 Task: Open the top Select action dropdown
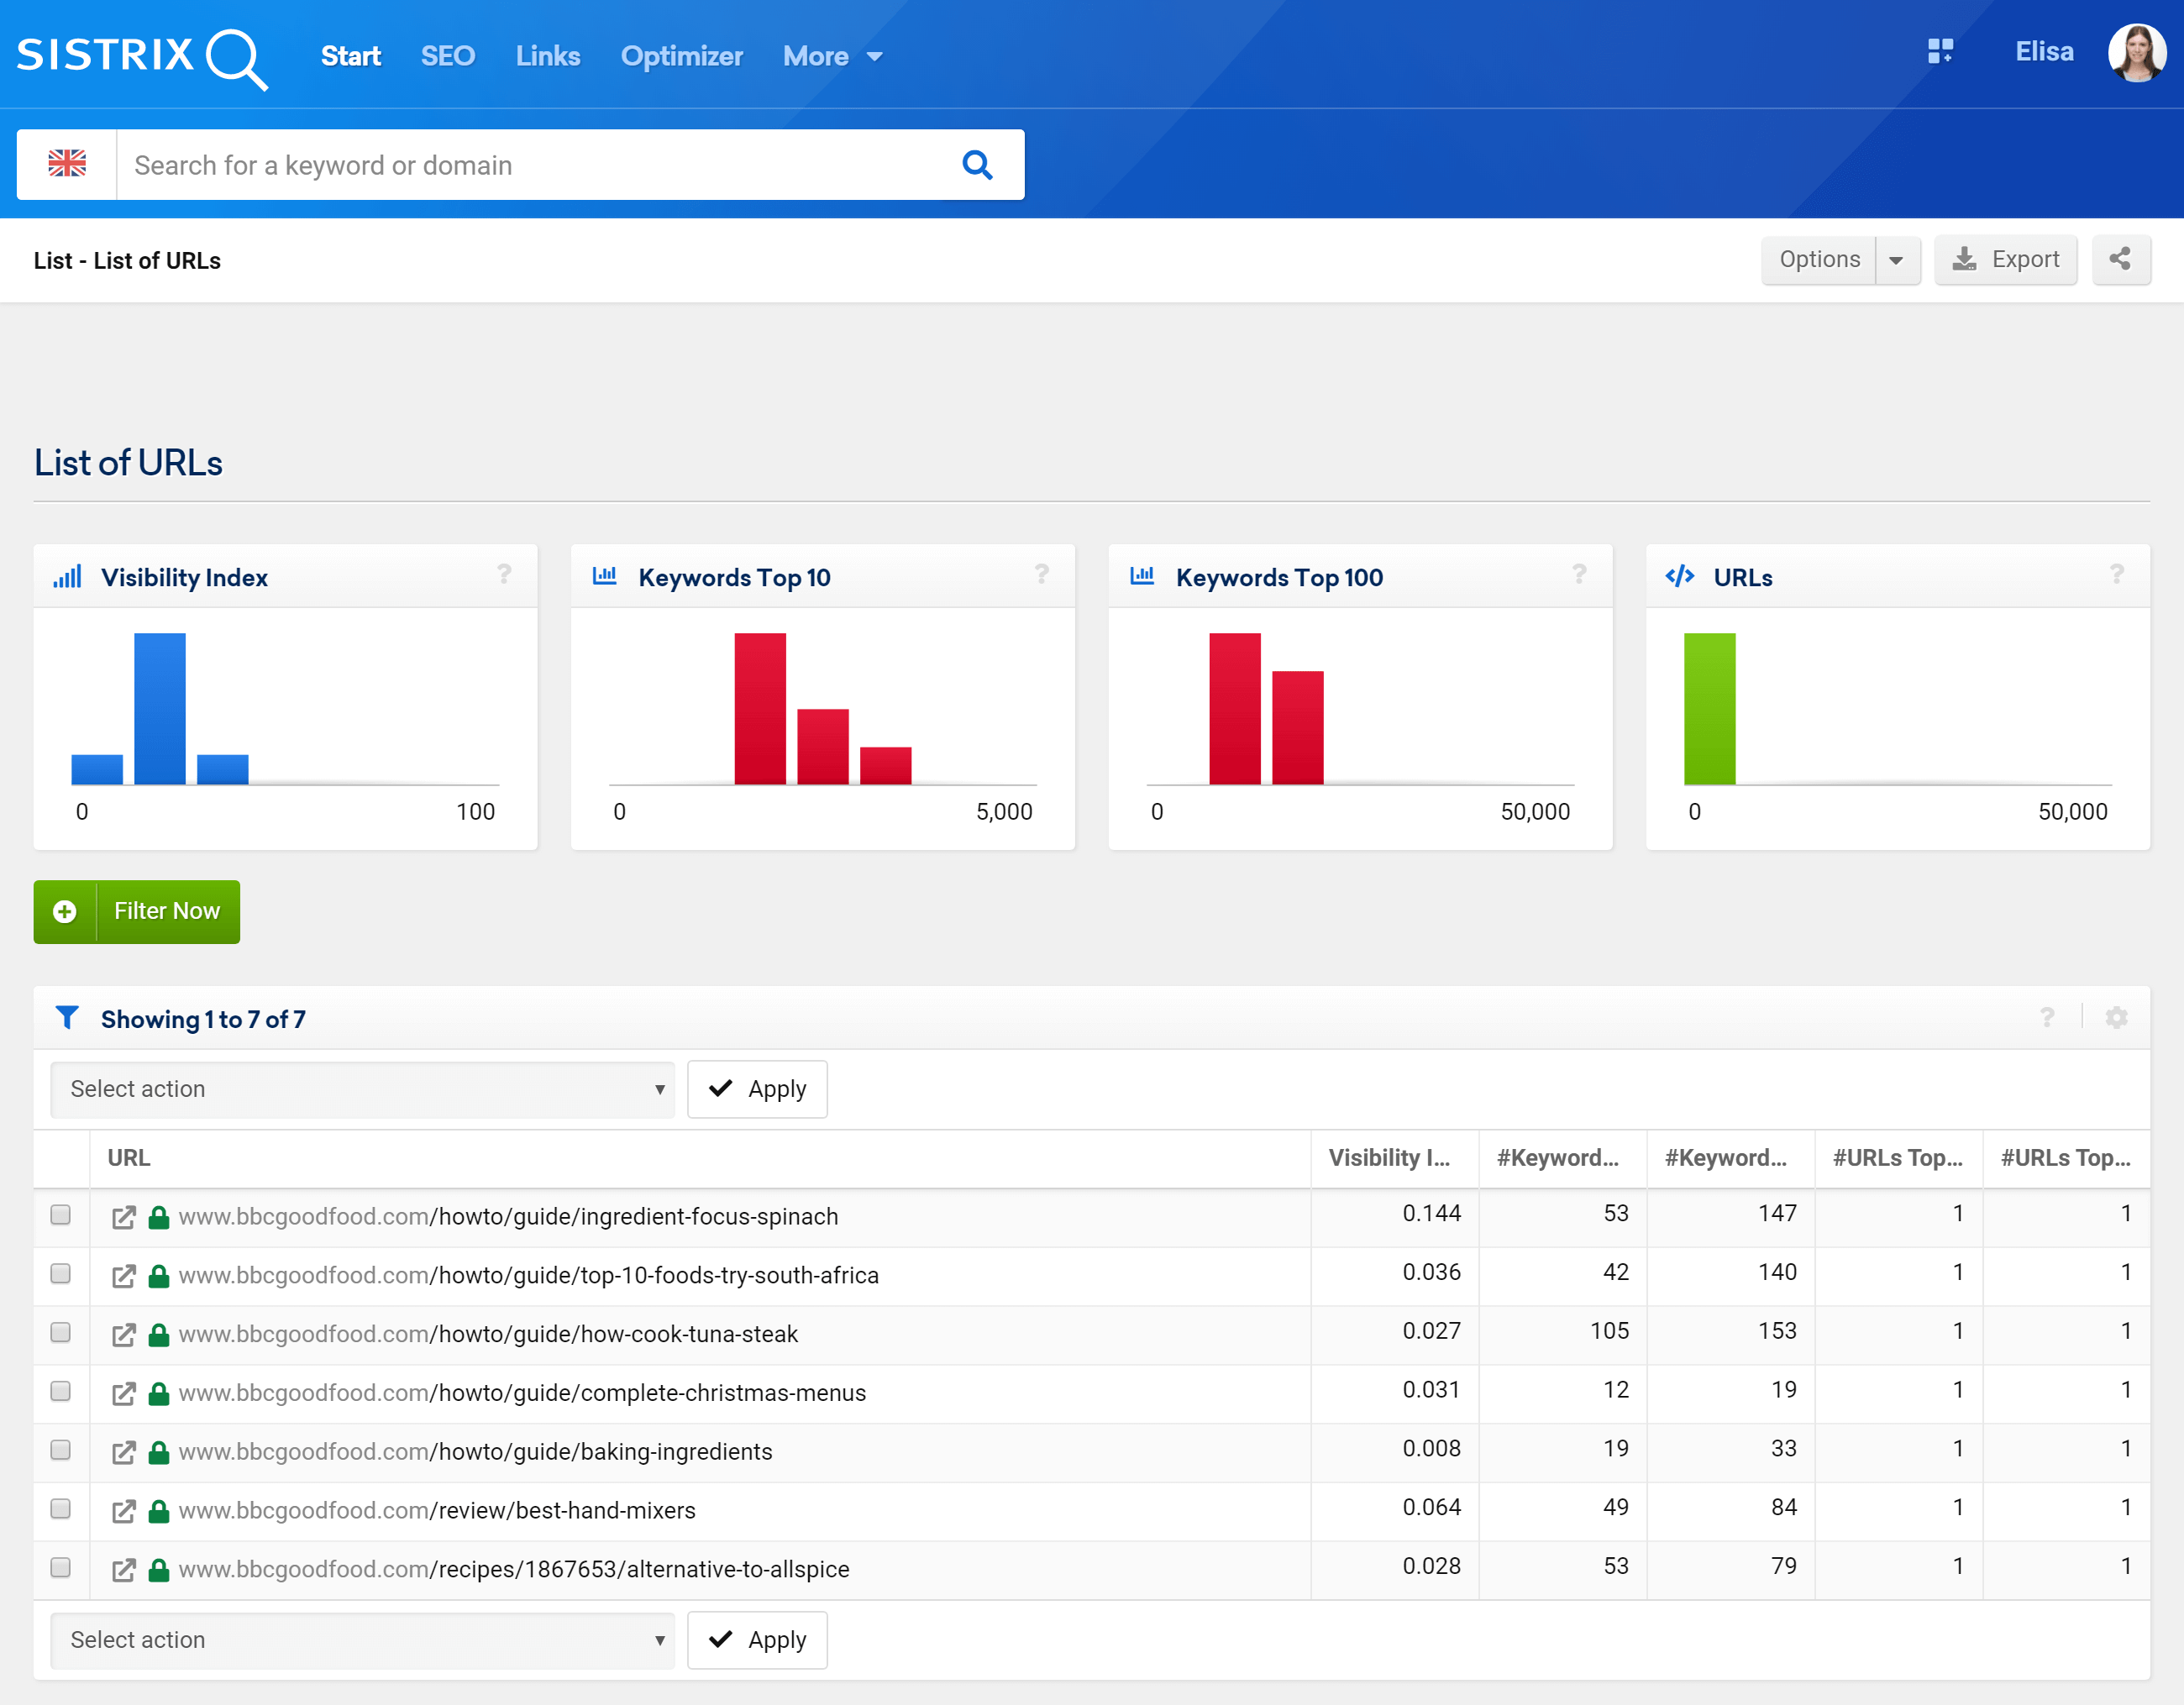point(362,1090)
